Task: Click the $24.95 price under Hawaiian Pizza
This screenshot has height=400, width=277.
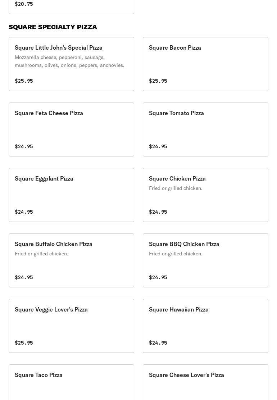Action: click(158, 343)
